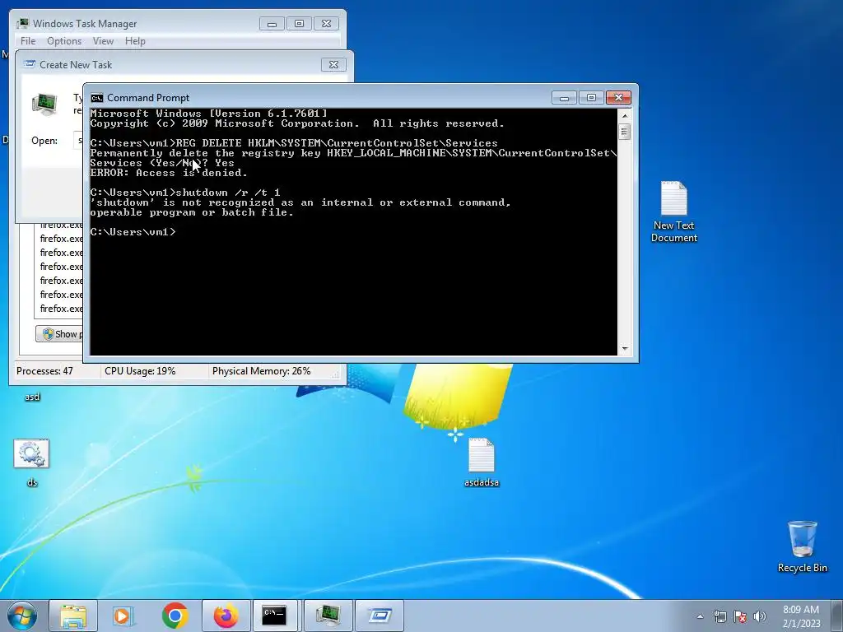Maximize the Windows Task Manager window
This screenshot has height=632, width=843.
point(299,24)
